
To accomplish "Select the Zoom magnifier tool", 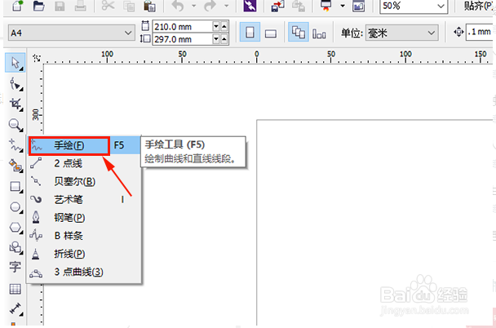I will [x=15, y=125].
